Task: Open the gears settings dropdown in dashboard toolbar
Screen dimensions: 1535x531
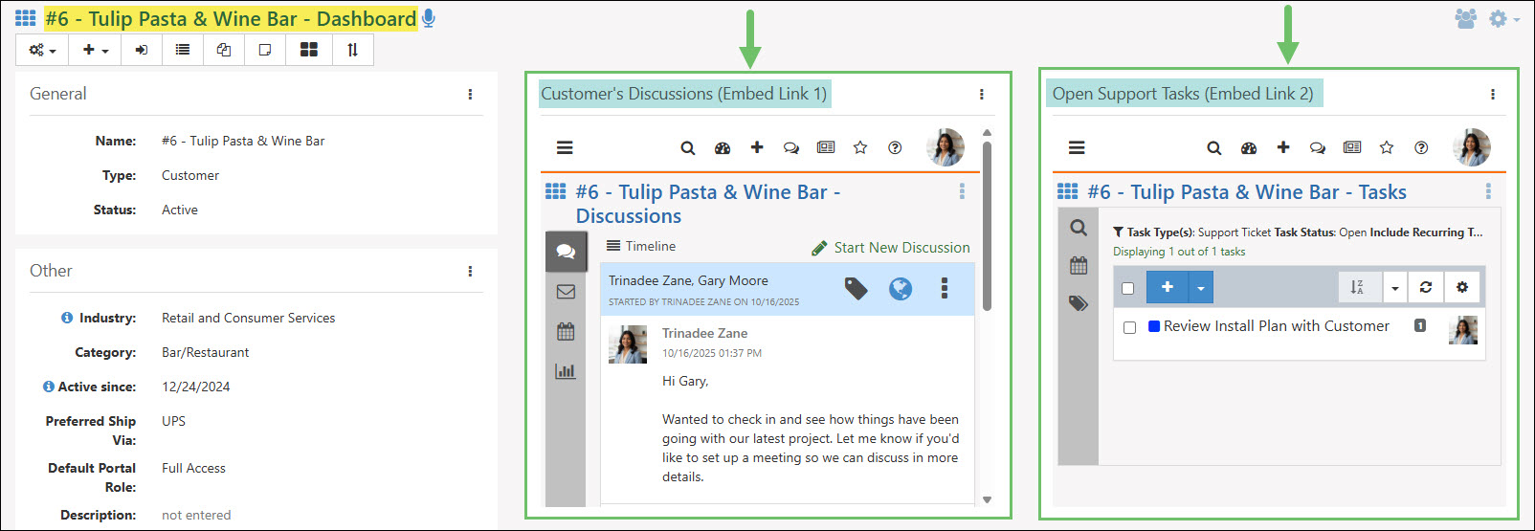Action: click(x=42, y=50)
